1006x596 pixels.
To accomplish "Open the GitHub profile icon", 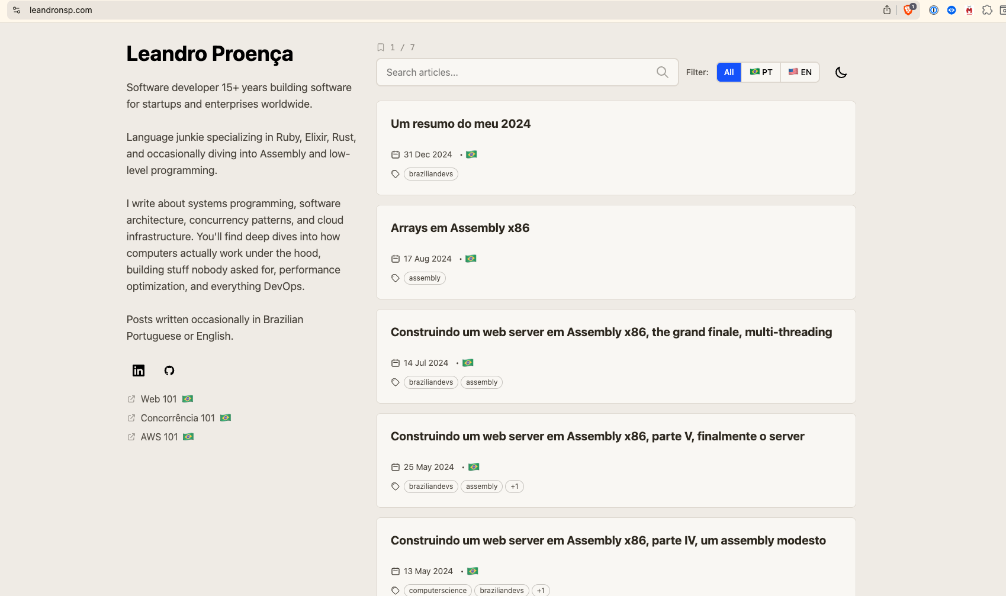I will coord(169,371).
